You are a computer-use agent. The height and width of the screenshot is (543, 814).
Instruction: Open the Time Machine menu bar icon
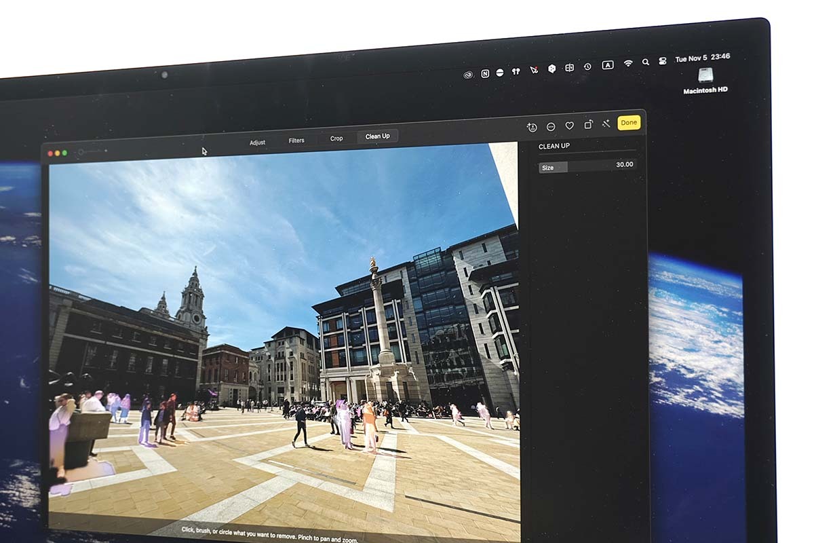coord(587,67)
